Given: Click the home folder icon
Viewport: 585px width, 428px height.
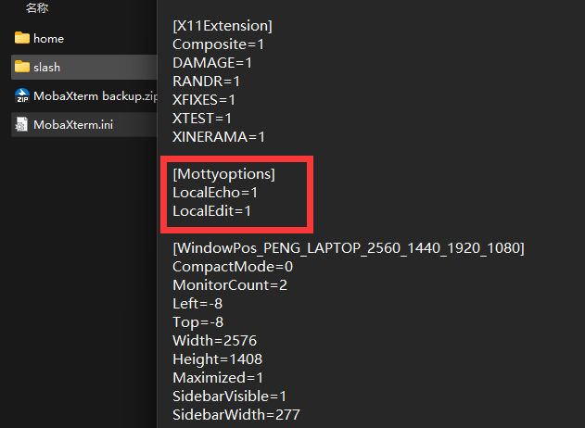Looking at the screenshot, I should tap(22, 39).
